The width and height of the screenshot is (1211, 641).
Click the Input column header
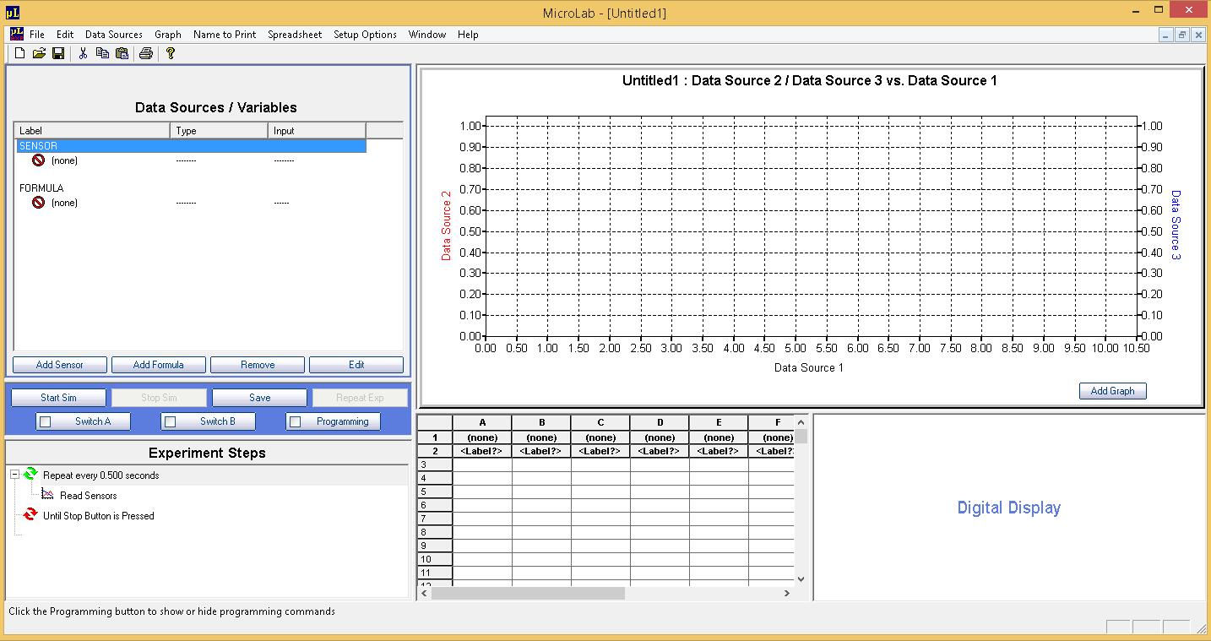click(317, 131)
